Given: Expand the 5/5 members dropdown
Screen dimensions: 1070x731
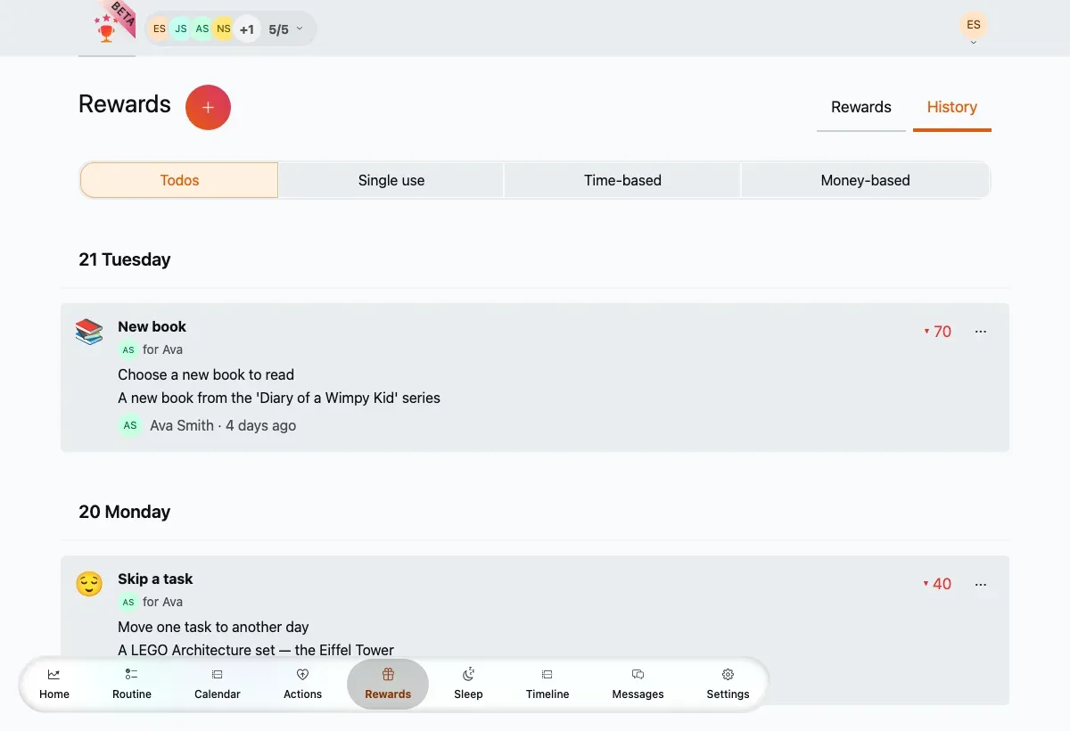Looking at the screenshot, I should [x=286, y=29].
